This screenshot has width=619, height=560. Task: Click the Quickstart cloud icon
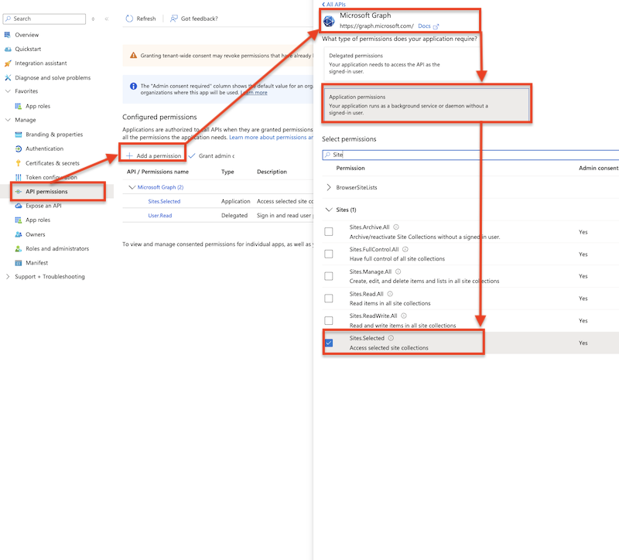tap(8, 49)
